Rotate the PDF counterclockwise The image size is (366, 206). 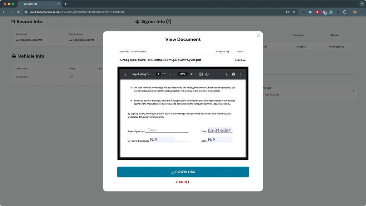[x=207, y=74]
